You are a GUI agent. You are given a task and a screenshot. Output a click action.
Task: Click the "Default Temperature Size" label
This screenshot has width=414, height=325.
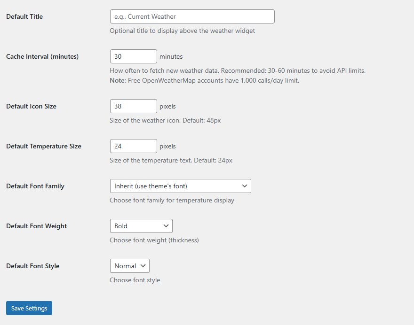[x=44, y=146]
